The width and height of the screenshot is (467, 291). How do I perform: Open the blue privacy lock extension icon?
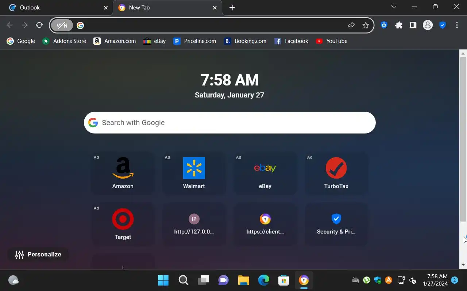tap(384, 25)
